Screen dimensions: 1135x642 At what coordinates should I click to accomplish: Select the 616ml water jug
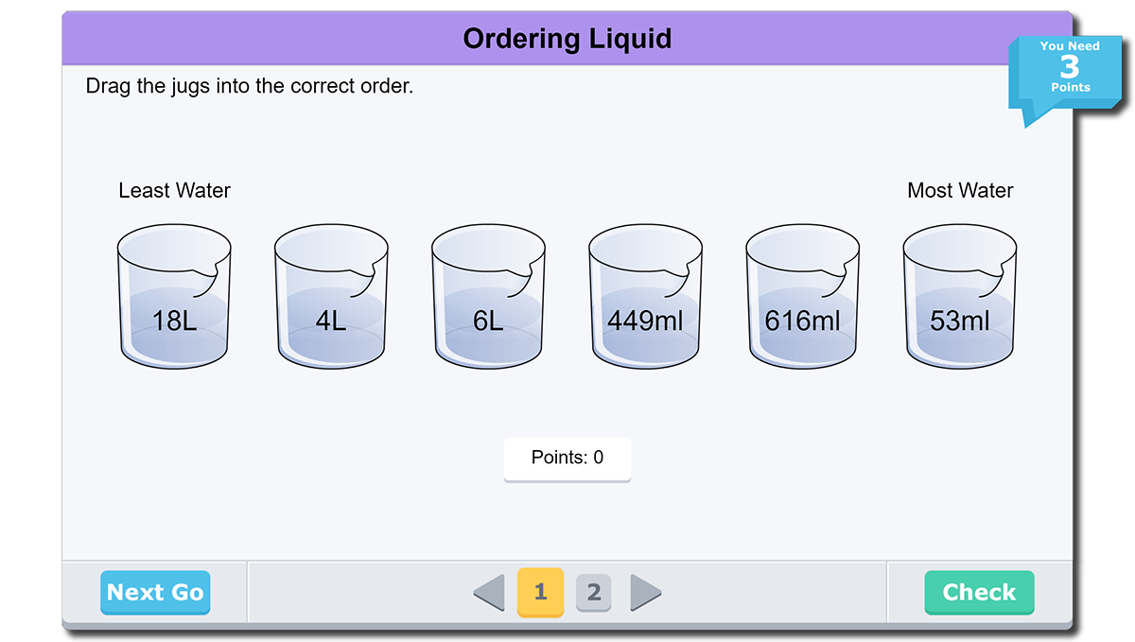(802, 298)
